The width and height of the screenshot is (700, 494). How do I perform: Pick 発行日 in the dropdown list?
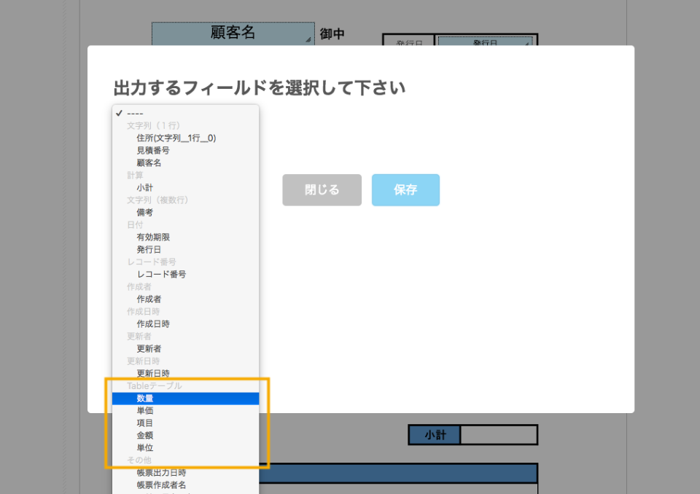[x=149, y=249]
